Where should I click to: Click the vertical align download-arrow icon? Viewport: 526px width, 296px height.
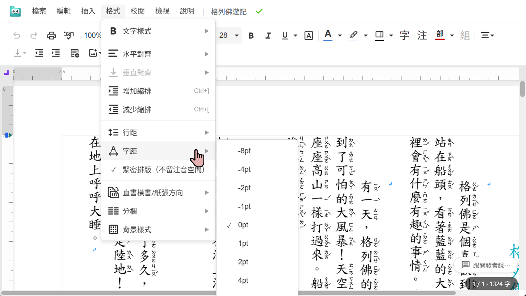17,53
